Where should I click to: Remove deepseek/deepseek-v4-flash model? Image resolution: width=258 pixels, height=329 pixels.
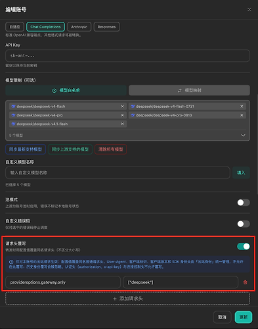click(x=122, y=107)
